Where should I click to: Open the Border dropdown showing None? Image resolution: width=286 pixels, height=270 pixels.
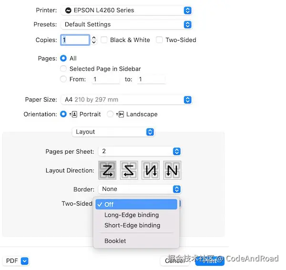tap(140, 189)
